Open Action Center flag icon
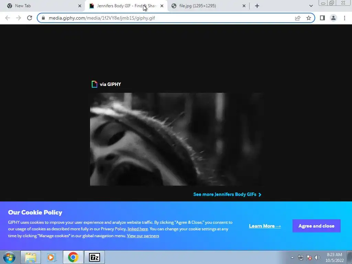This screenshot has width=352, height=264. click(309, 257)
